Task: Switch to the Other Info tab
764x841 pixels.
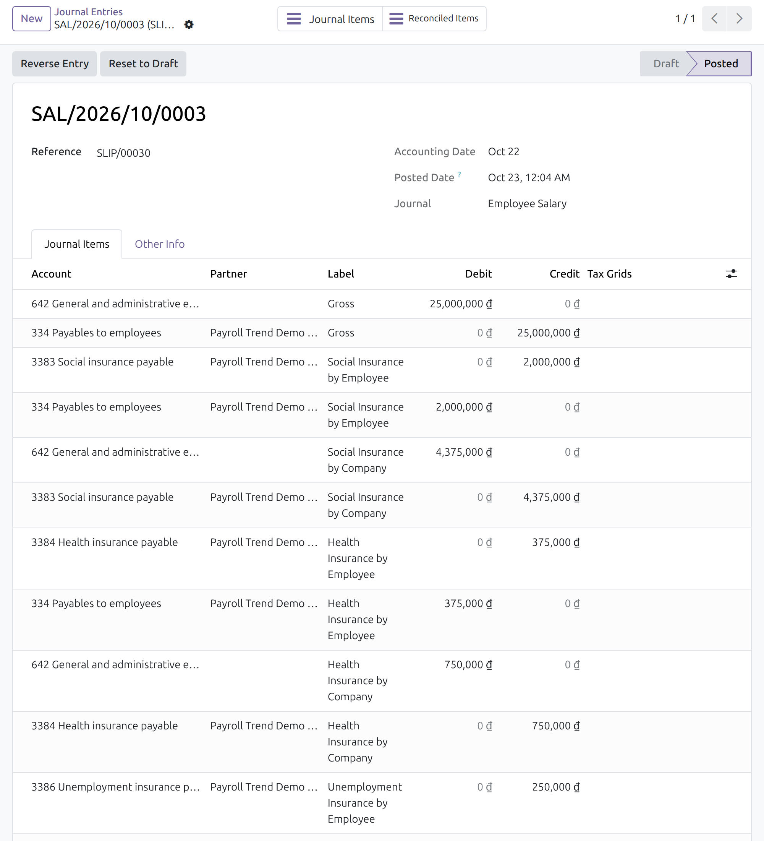Action: click(160, 244)
